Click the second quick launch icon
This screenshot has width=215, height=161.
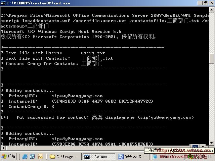click(33, 156)
